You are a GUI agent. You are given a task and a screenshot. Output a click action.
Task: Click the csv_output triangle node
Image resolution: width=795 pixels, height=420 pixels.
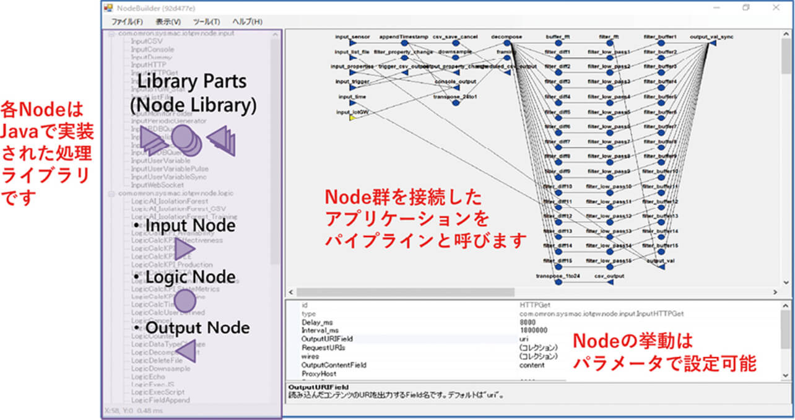coord(609,281)
